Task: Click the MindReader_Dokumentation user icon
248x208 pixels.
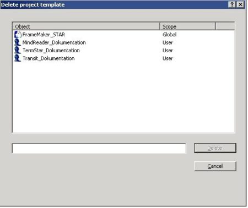Action: (x=18, y=42)
